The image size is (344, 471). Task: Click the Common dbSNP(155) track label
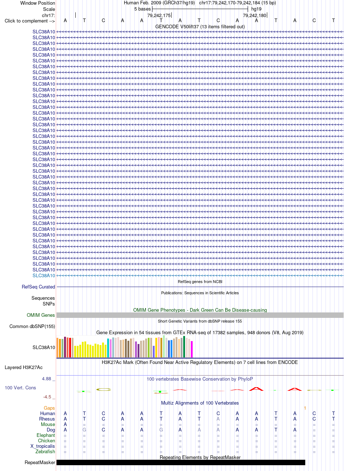point(32,326)
